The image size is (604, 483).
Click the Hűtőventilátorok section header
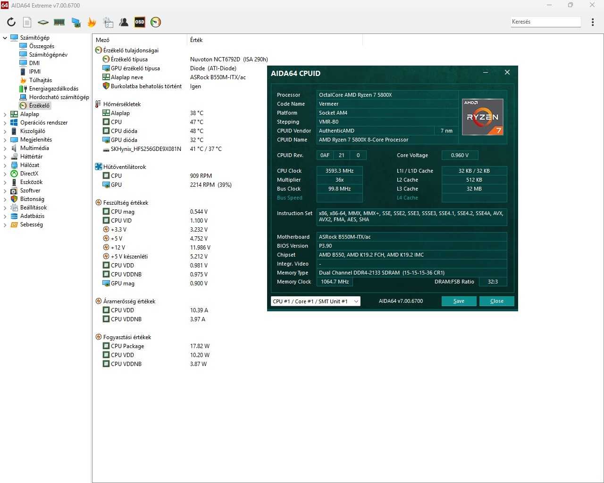[125, 167]
